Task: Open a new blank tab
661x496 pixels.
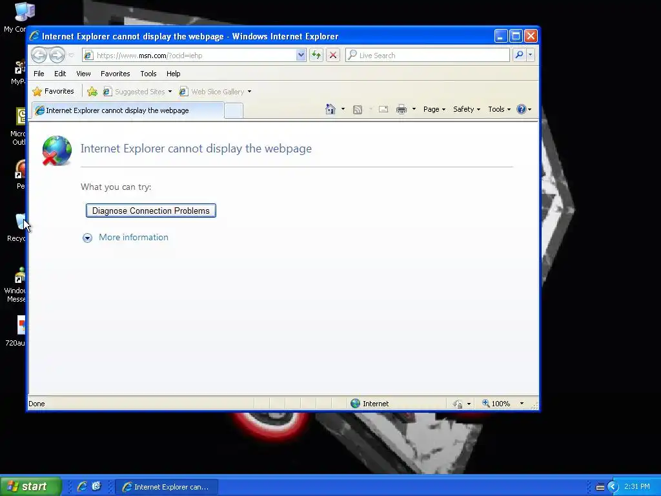Action: 234,111
